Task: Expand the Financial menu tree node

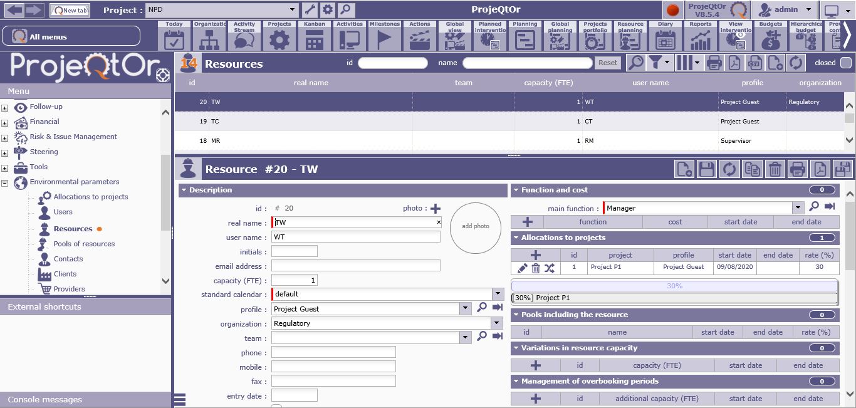Action: (x=4, y=123)
